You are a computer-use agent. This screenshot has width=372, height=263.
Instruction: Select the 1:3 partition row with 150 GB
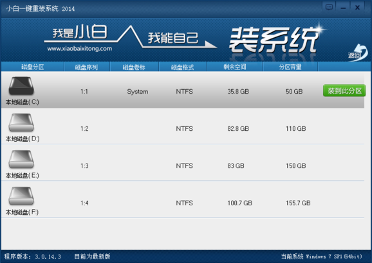tap(183, 163)
